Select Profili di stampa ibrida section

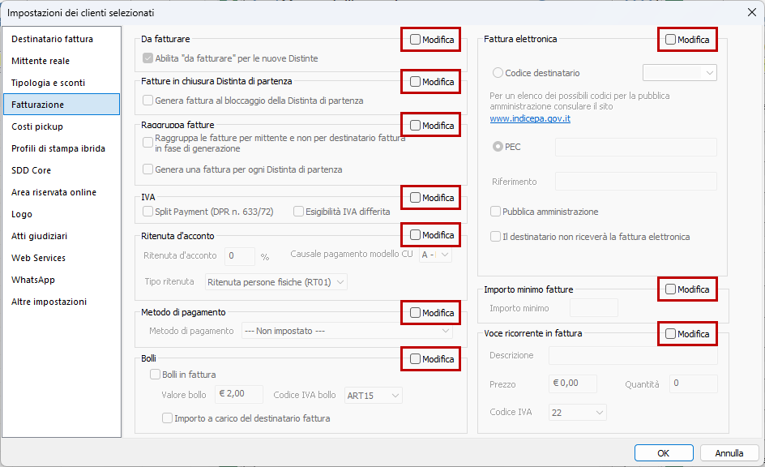(x=58, y=148)
